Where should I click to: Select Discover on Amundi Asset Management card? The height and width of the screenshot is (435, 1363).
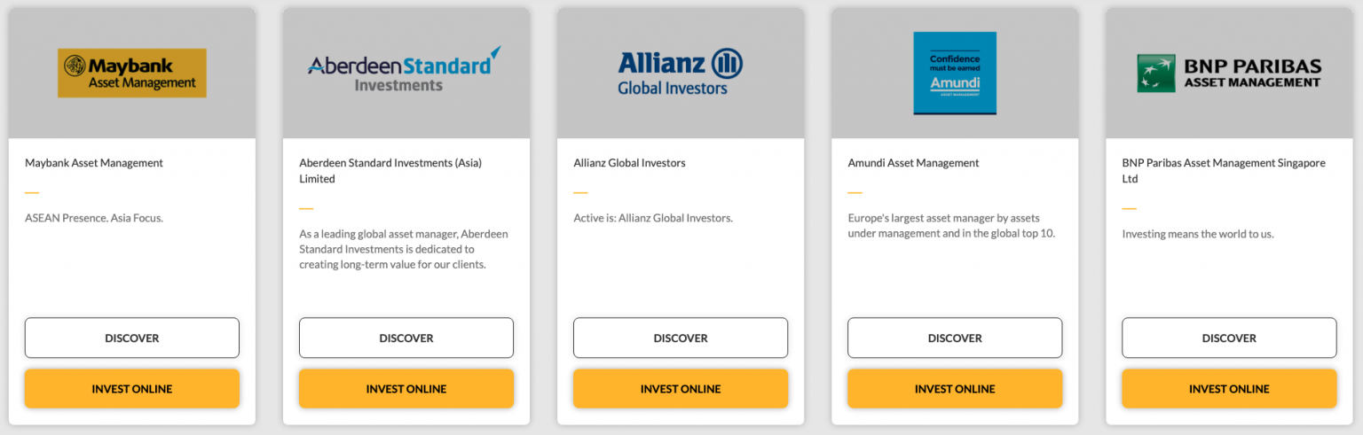[x=955, y=338]
